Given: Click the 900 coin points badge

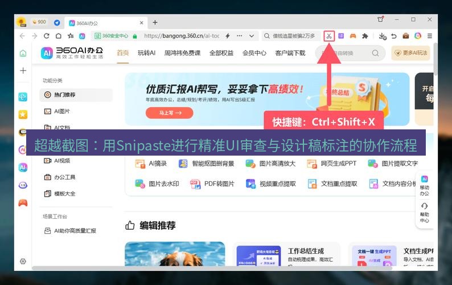Looking at the screenshot, I should (39, 22).
